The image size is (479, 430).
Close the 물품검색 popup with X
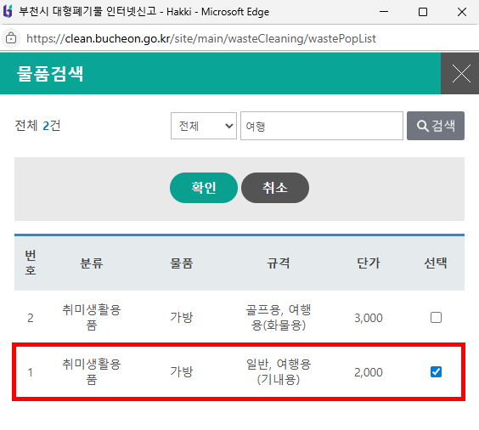click(x=460, y=73)
